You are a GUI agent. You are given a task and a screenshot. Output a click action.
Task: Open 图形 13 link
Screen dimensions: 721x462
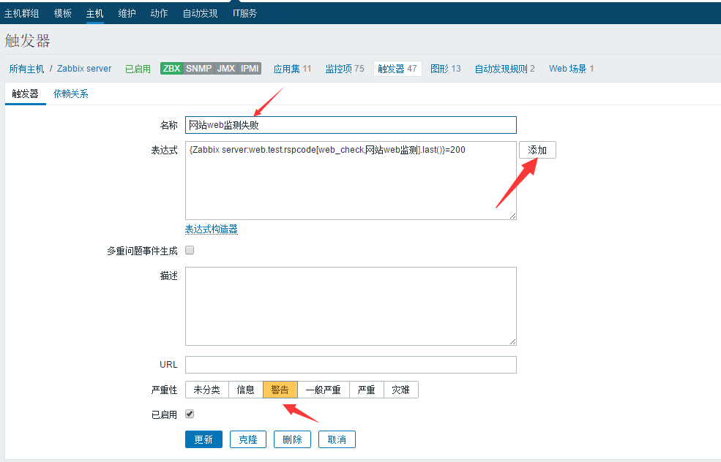[446, 69]
